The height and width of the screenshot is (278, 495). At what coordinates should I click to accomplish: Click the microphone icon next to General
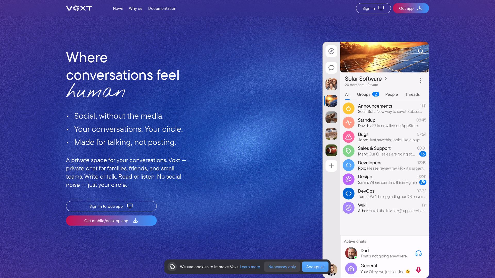click(418, 270)
